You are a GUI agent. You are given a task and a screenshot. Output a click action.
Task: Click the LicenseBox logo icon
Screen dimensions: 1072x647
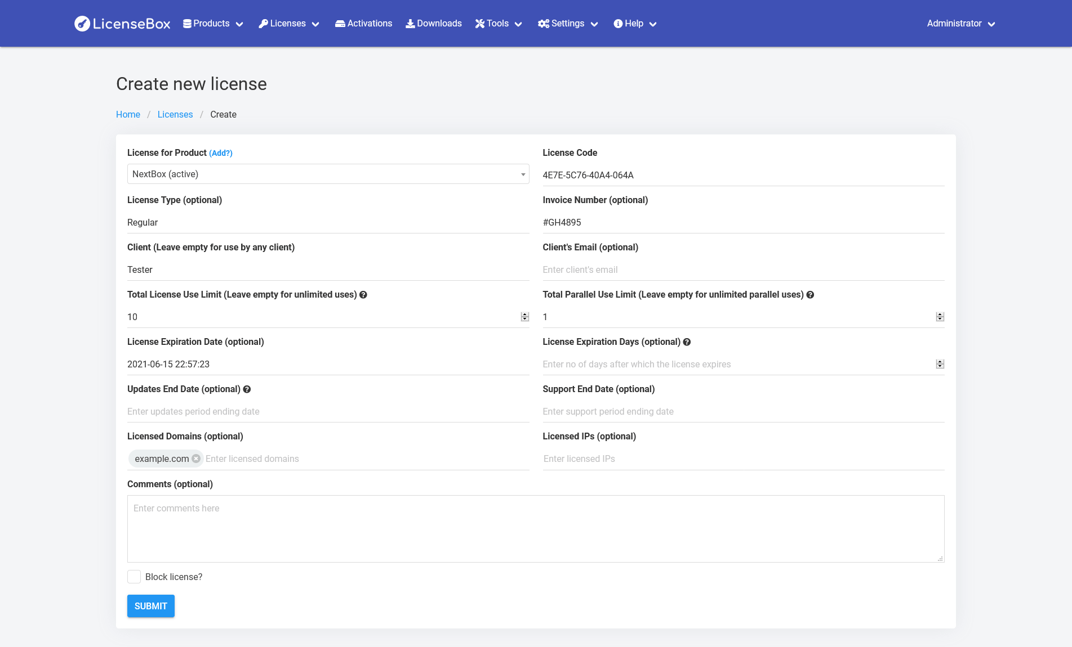click(82, 24)
